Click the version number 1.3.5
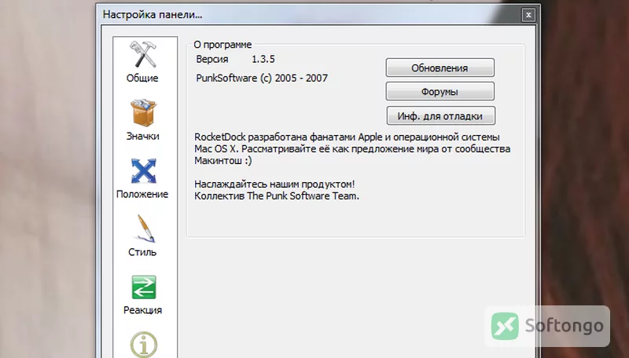Image resolution: width=629 pixels, height=358 pixels. [x=263, y=59]
